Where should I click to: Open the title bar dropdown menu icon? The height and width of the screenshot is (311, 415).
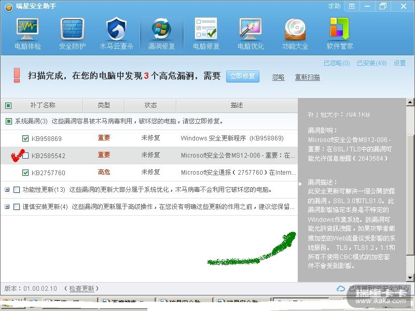(352, 6)
